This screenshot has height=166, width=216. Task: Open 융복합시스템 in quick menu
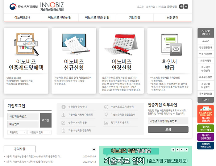[x=206, y=94]
